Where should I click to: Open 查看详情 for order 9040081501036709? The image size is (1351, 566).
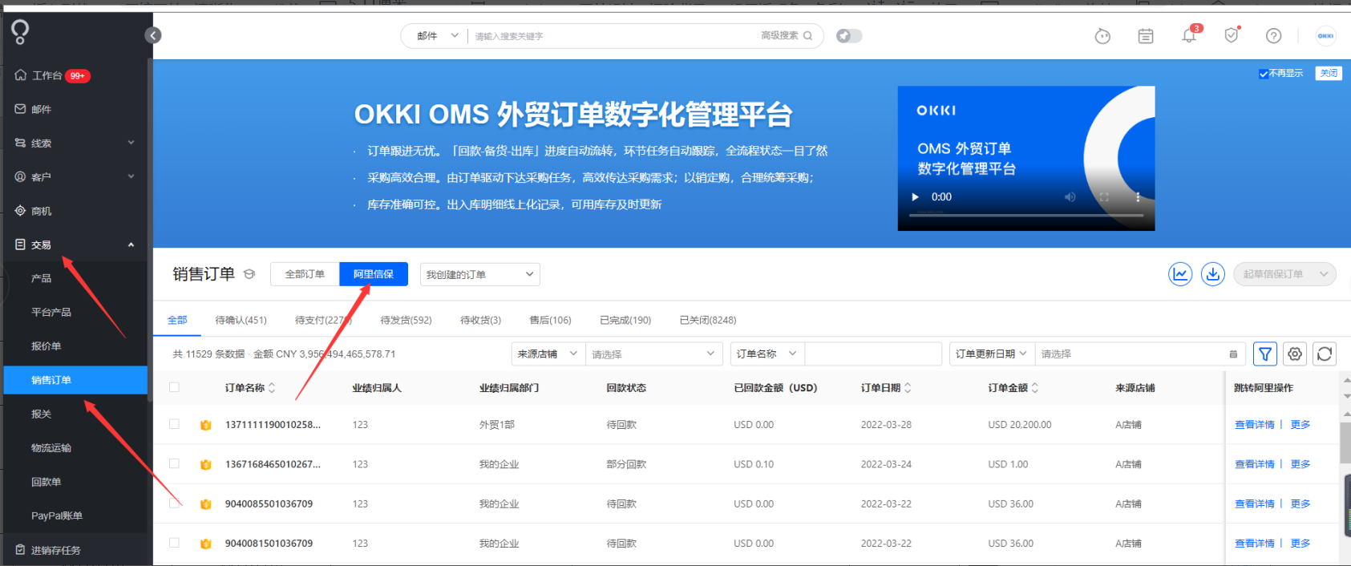(1255, 544)
